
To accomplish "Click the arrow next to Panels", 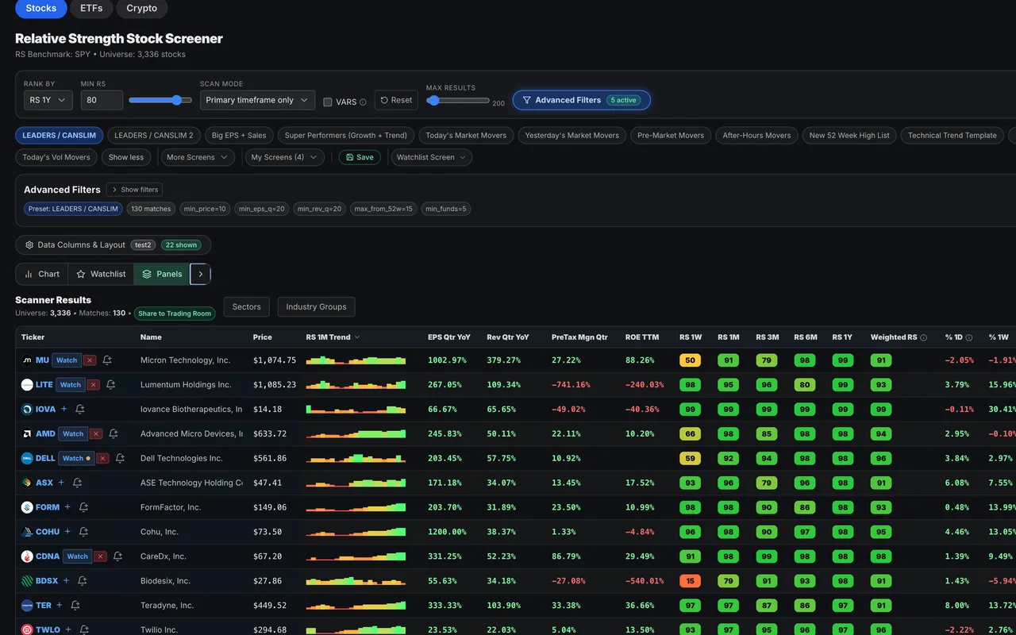I will click(x=201, y=274).
